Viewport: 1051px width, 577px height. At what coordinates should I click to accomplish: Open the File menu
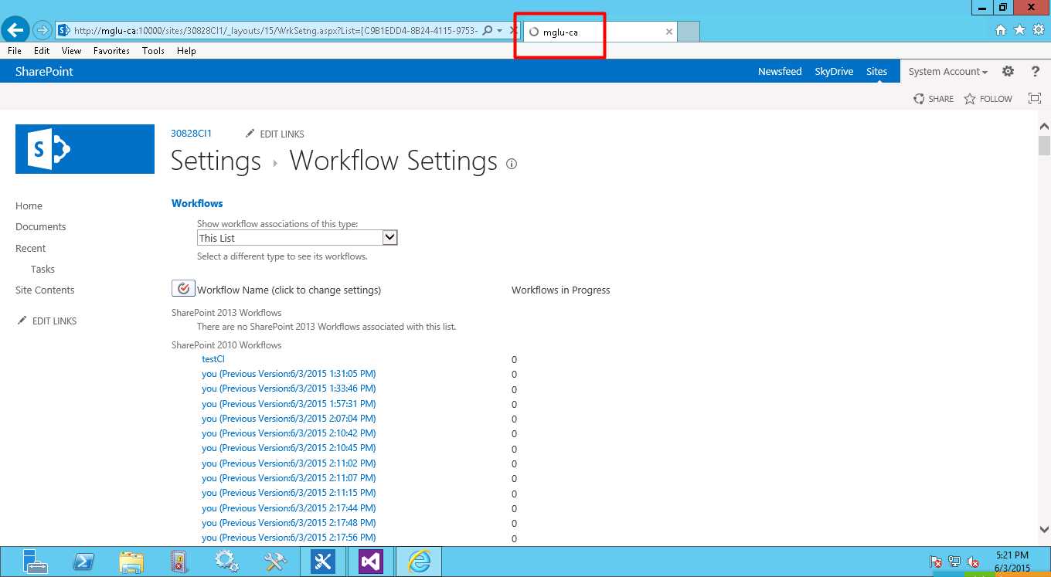pyautogui.click(x=15, y=50)
